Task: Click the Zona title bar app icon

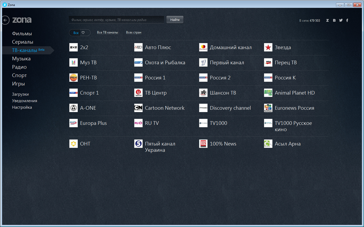Action: [4, 5]
